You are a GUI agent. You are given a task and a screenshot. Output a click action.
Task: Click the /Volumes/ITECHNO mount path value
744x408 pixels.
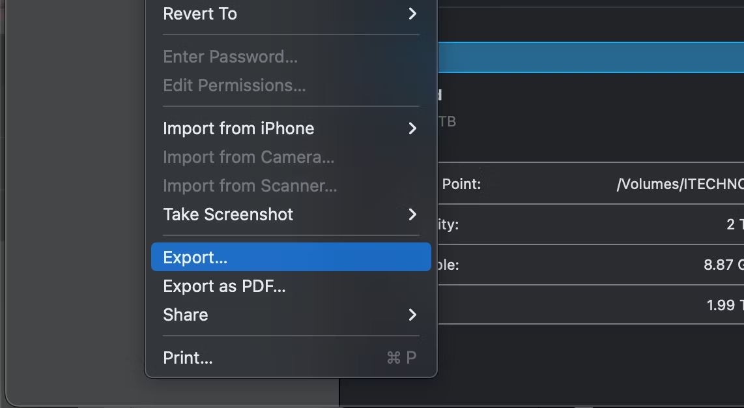[680, 184]
